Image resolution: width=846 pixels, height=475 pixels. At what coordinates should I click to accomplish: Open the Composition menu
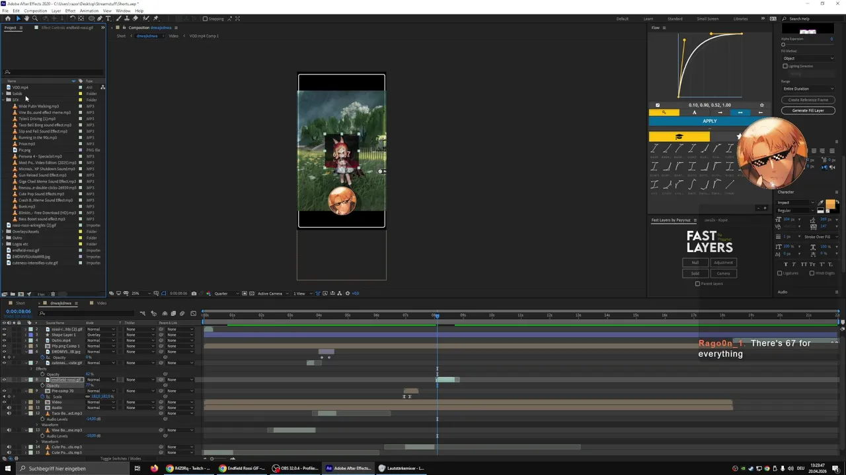coord(36,11)
